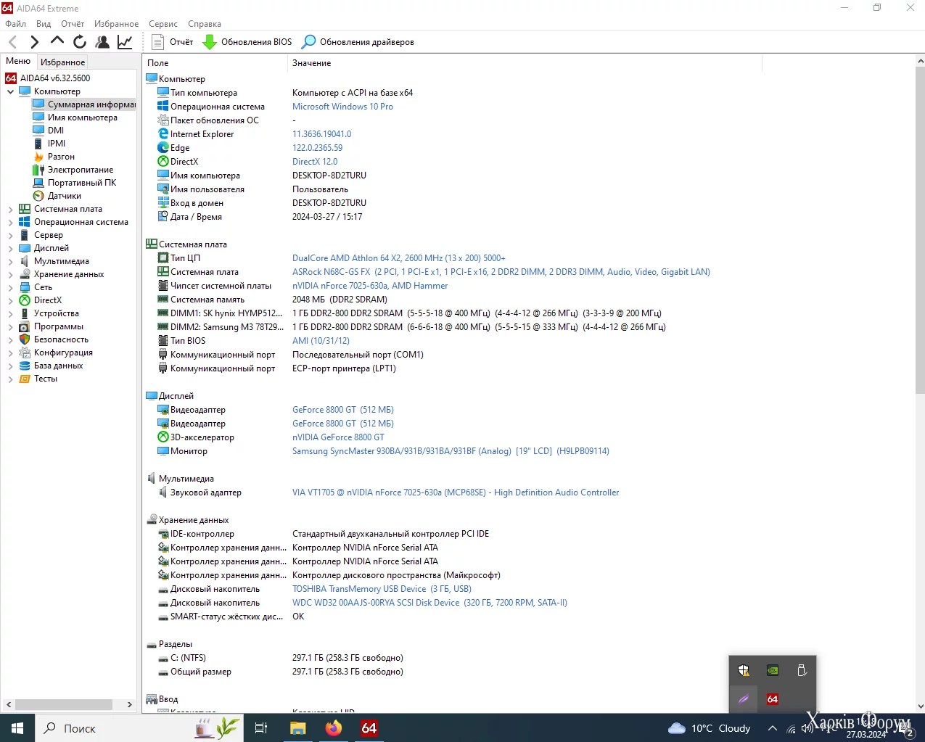Select Датчики in the tree
This screenshot has height=742, width=925.
pos(64,196)
